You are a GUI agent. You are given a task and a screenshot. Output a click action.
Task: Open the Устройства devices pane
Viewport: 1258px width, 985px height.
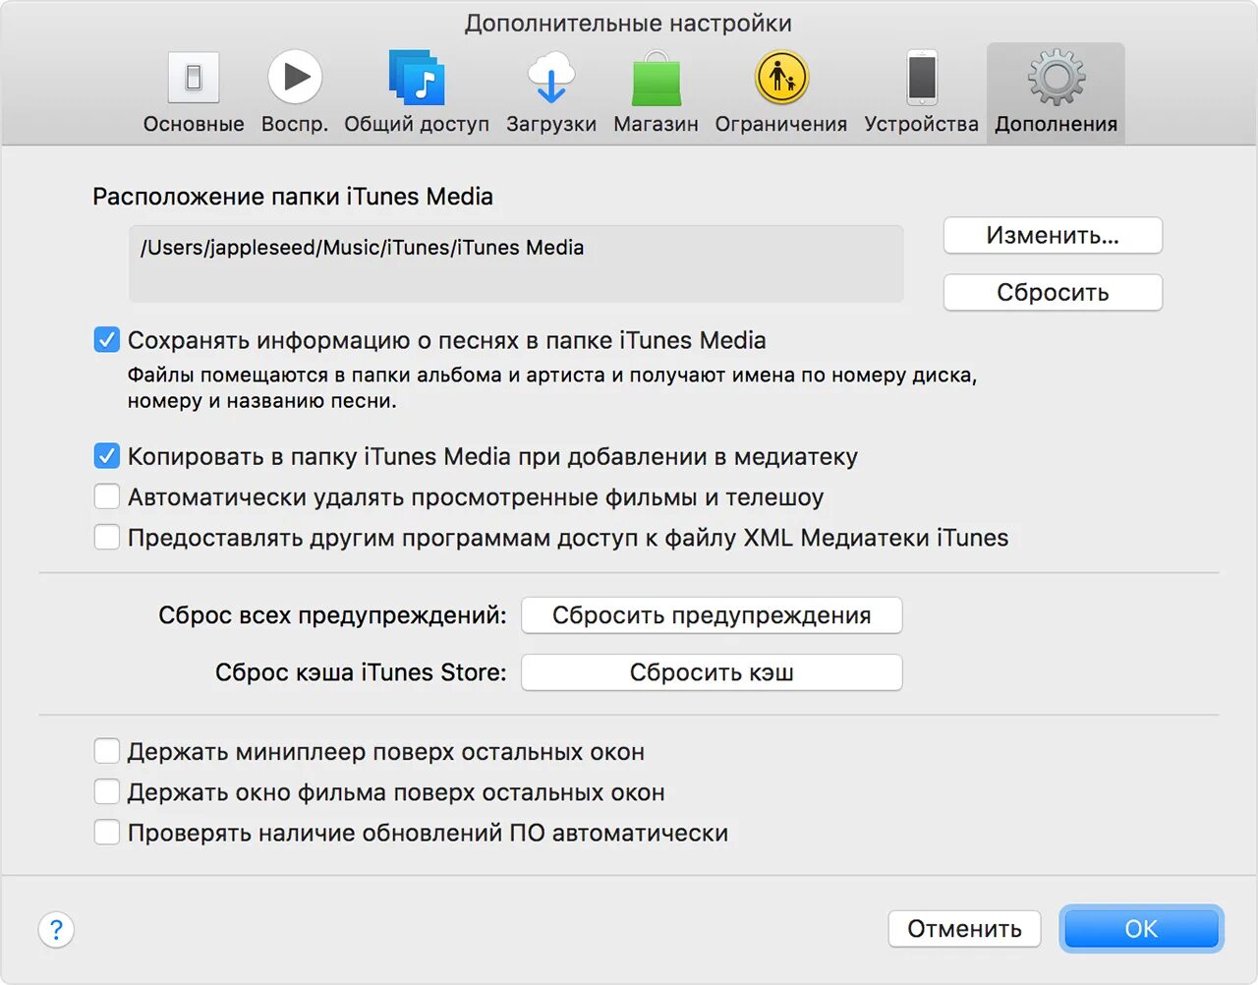(x=922, y=94)
